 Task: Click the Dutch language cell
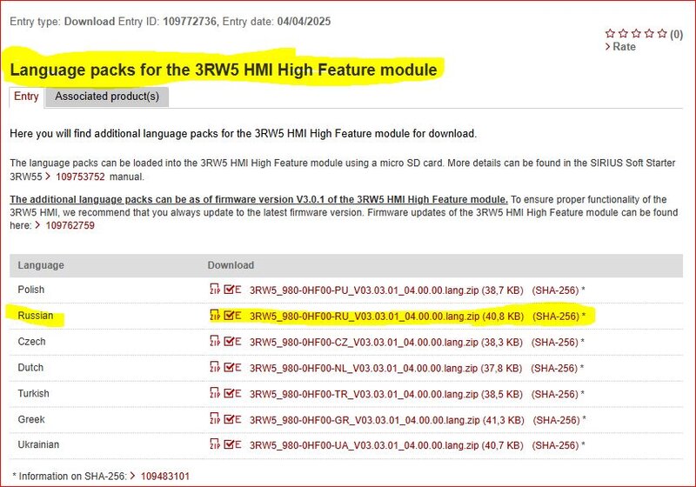30,367
